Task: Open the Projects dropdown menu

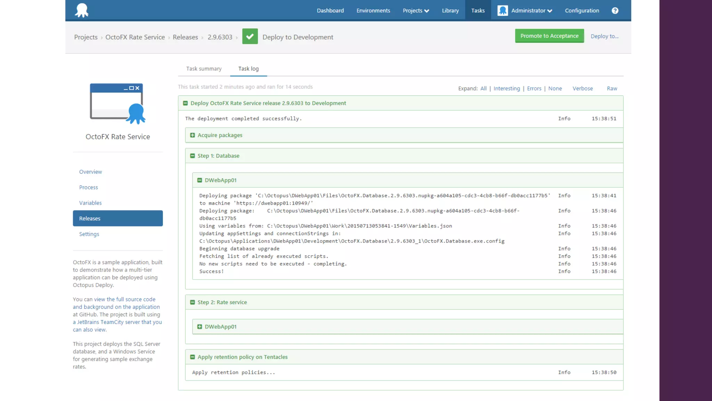Action: coord(416,10)
